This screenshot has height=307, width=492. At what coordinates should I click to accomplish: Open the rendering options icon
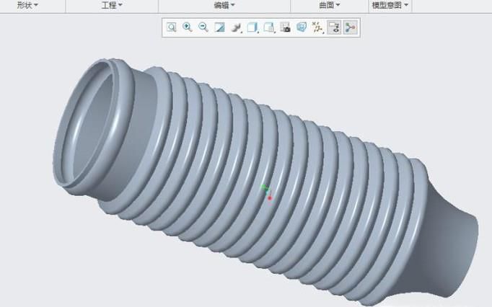[236, 27]
